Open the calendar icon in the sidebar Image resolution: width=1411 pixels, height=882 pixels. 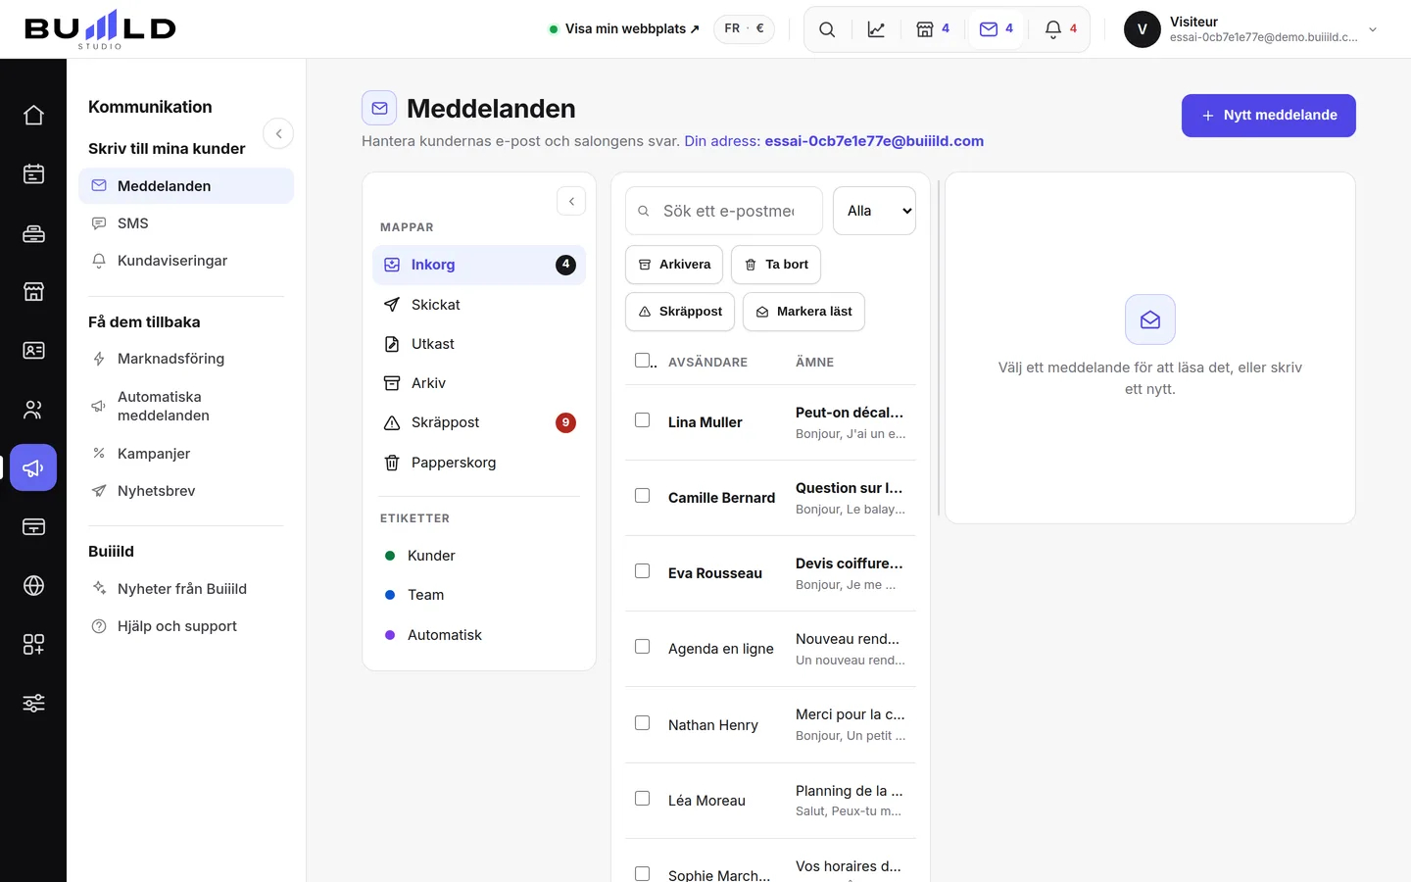(33, 173)
